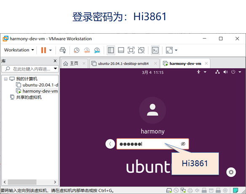
Task: Click the Ubuntu volume icon in top bar
Action: [225, 72]
